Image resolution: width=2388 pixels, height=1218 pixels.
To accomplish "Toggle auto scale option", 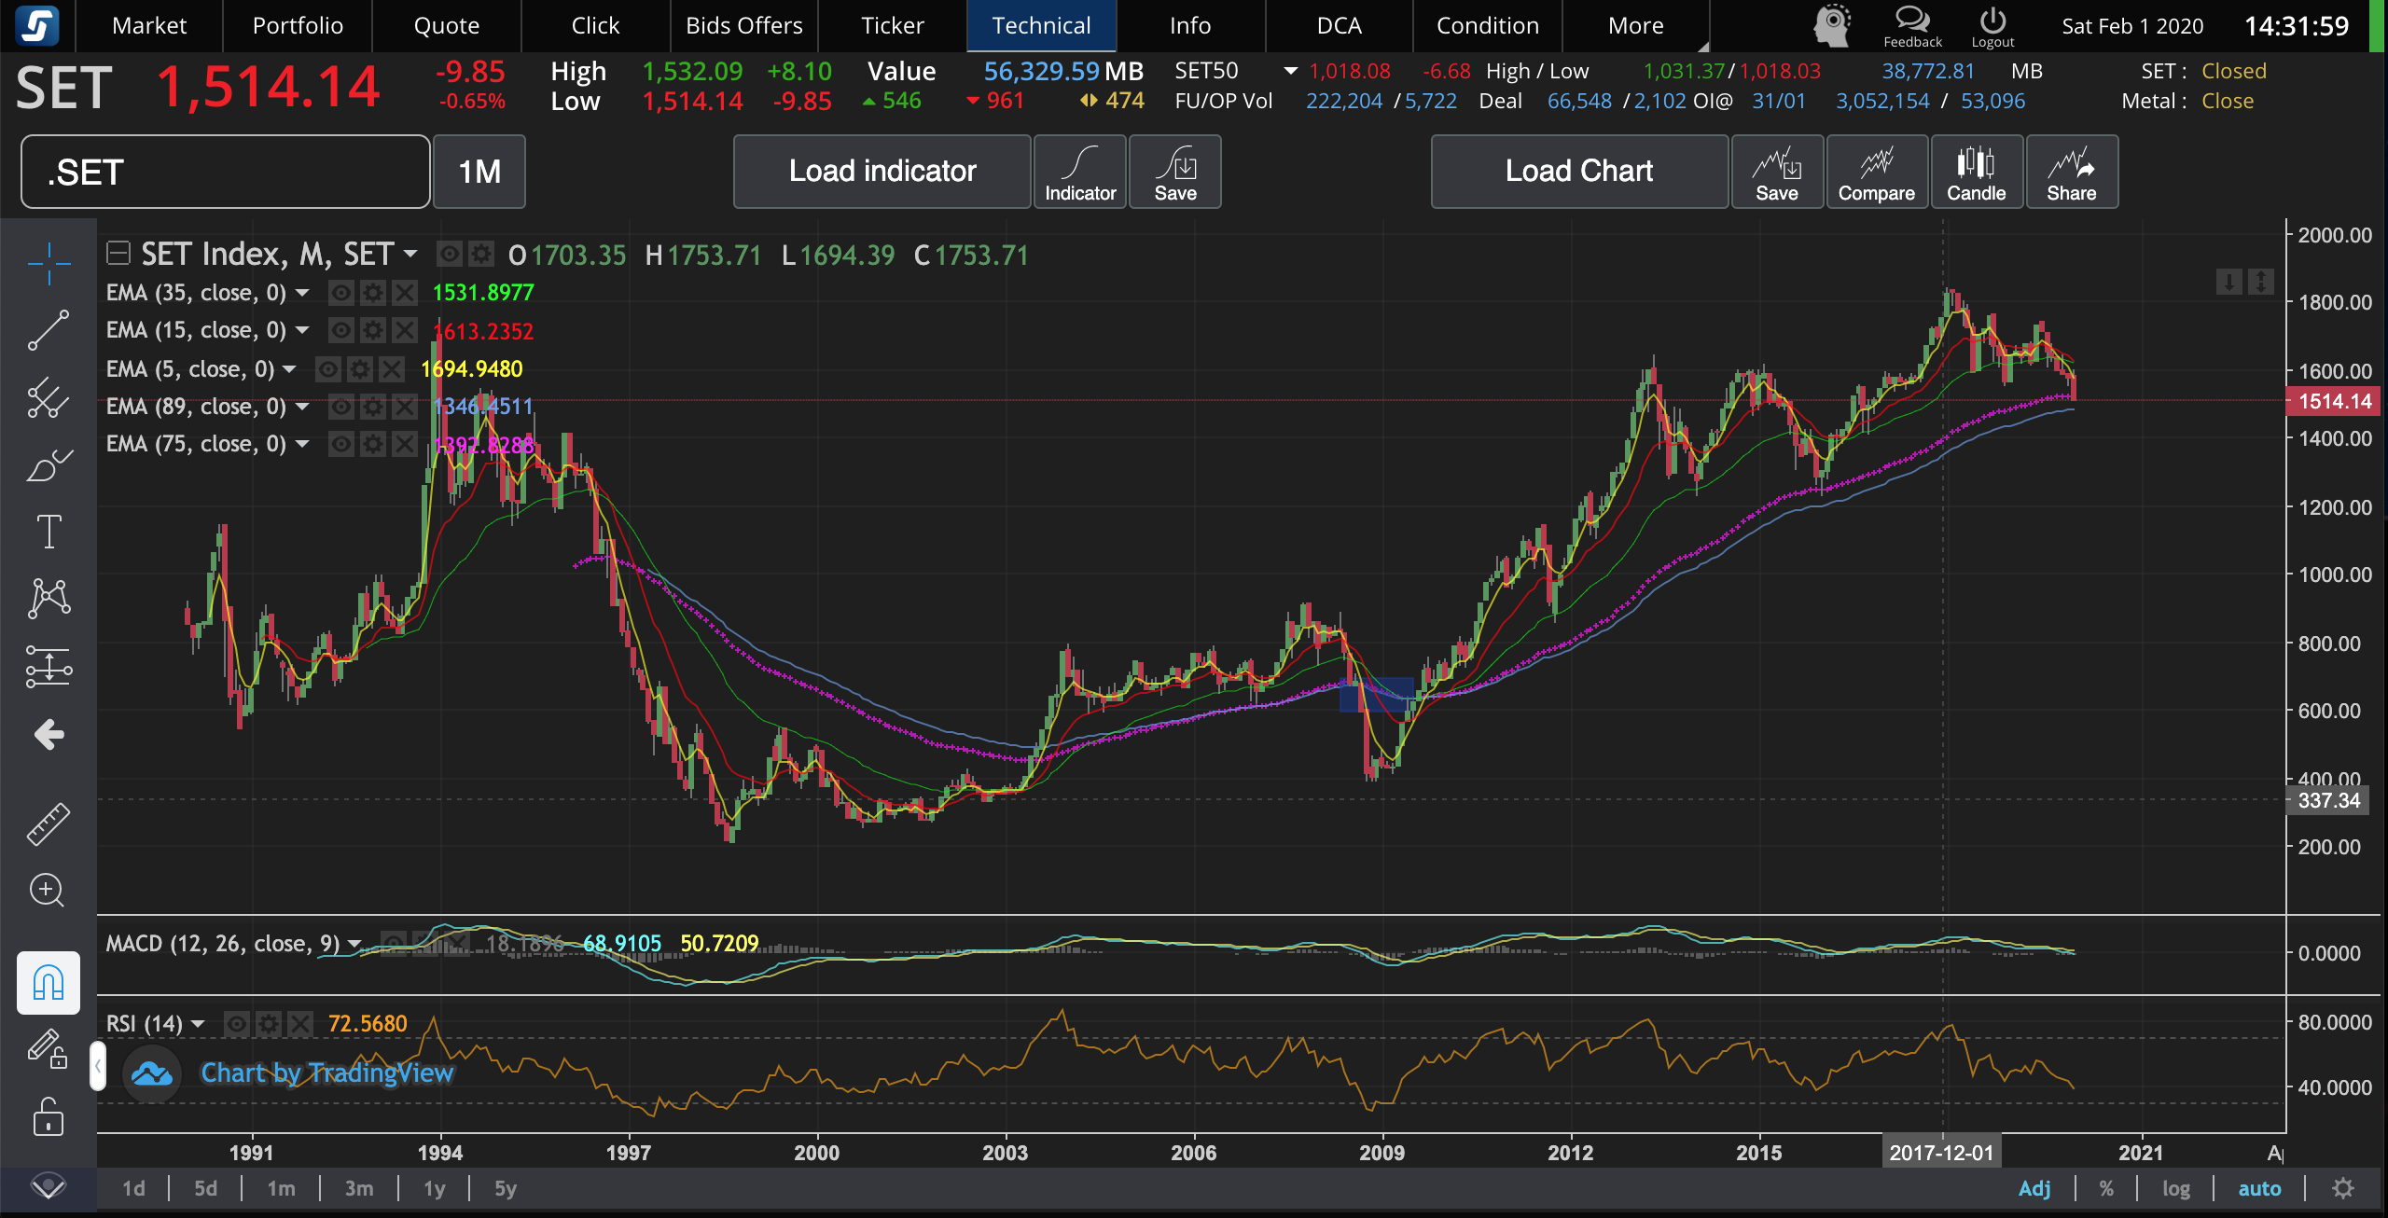I will pyautogui.click(x=2259, y=1188).
